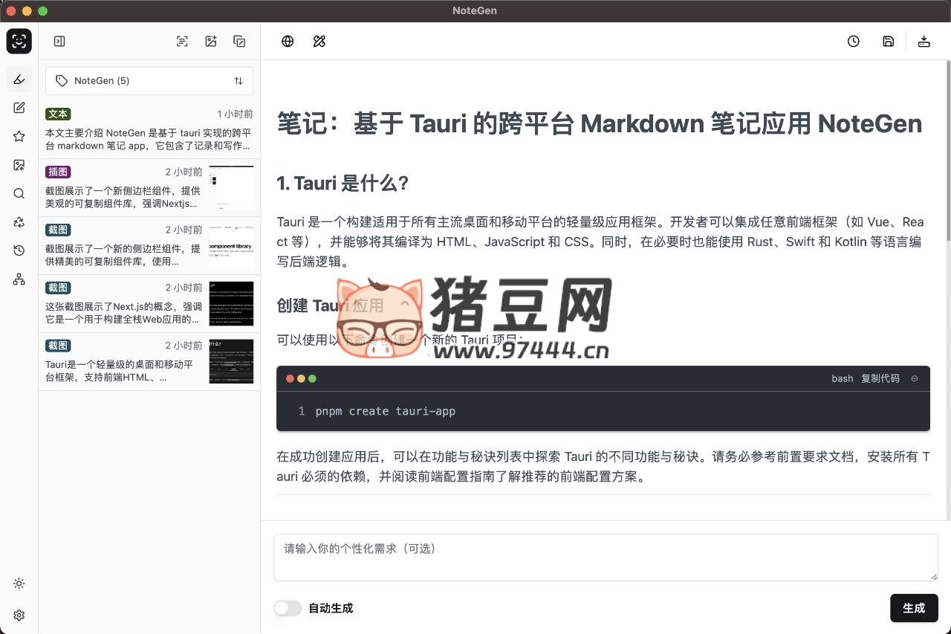The width and height of the screenshot is (951, 634).
Task: Toggle the 自动生成 switch
Action: click(288, 608)
